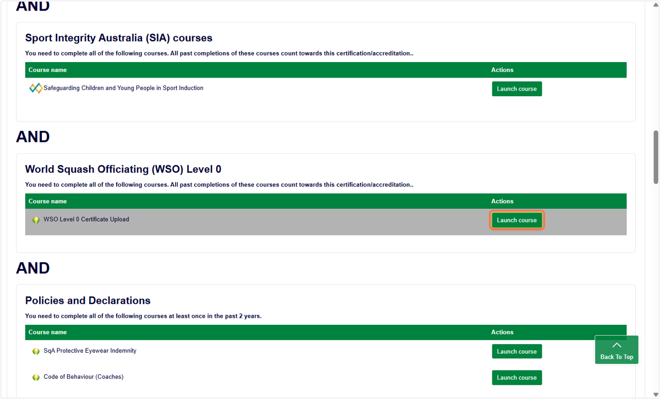The height and width of the screenshot is (399, 660).
Task: Click Actions header in Policies and Declarations table
Action: point(502,332)
